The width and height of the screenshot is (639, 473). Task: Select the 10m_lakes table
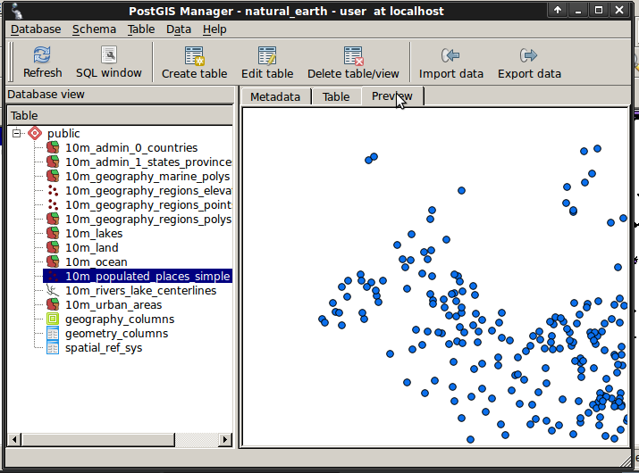tap(94, 233)
